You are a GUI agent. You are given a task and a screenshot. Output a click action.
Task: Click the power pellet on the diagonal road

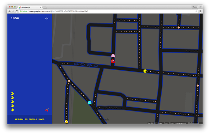(x=69, y=81)
